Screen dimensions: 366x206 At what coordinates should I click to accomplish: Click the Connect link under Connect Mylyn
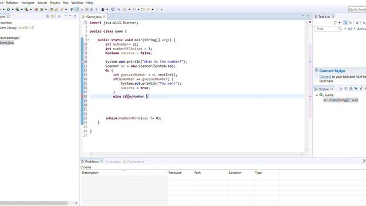coord(325,77)
